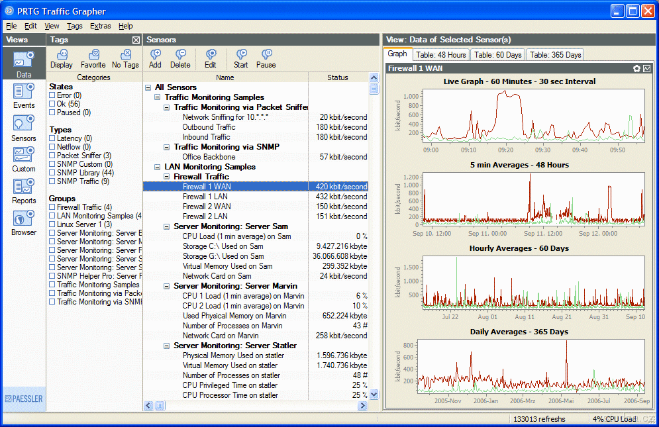
Task: Toggle the Firewall Traffic group checkbox
Action: 52,207
